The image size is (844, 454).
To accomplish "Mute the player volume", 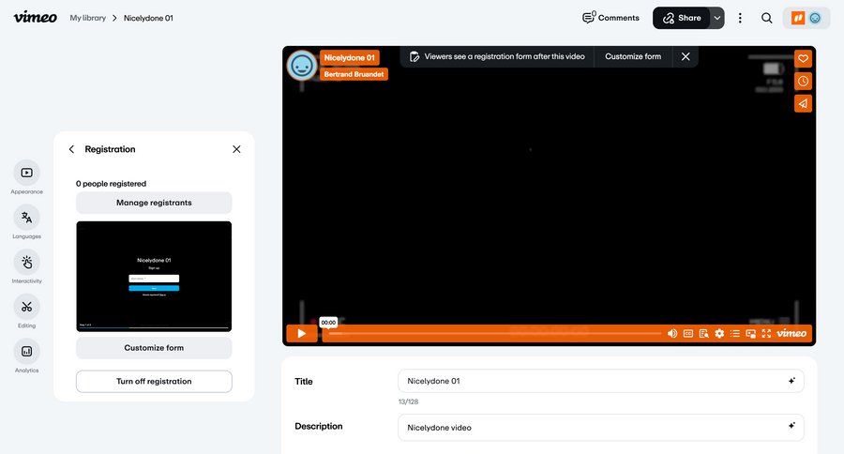I will (x=672, y=333).
